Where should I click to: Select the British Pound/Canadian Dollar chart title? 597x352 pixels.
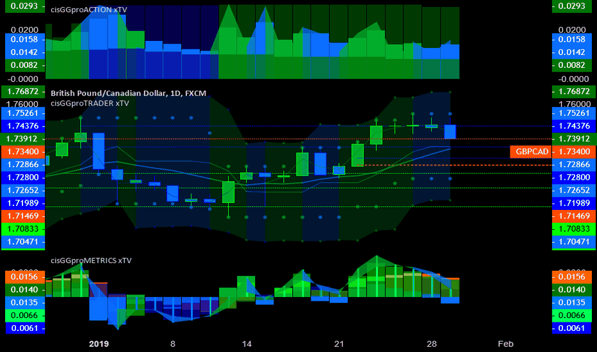click(x=128, y=93)
